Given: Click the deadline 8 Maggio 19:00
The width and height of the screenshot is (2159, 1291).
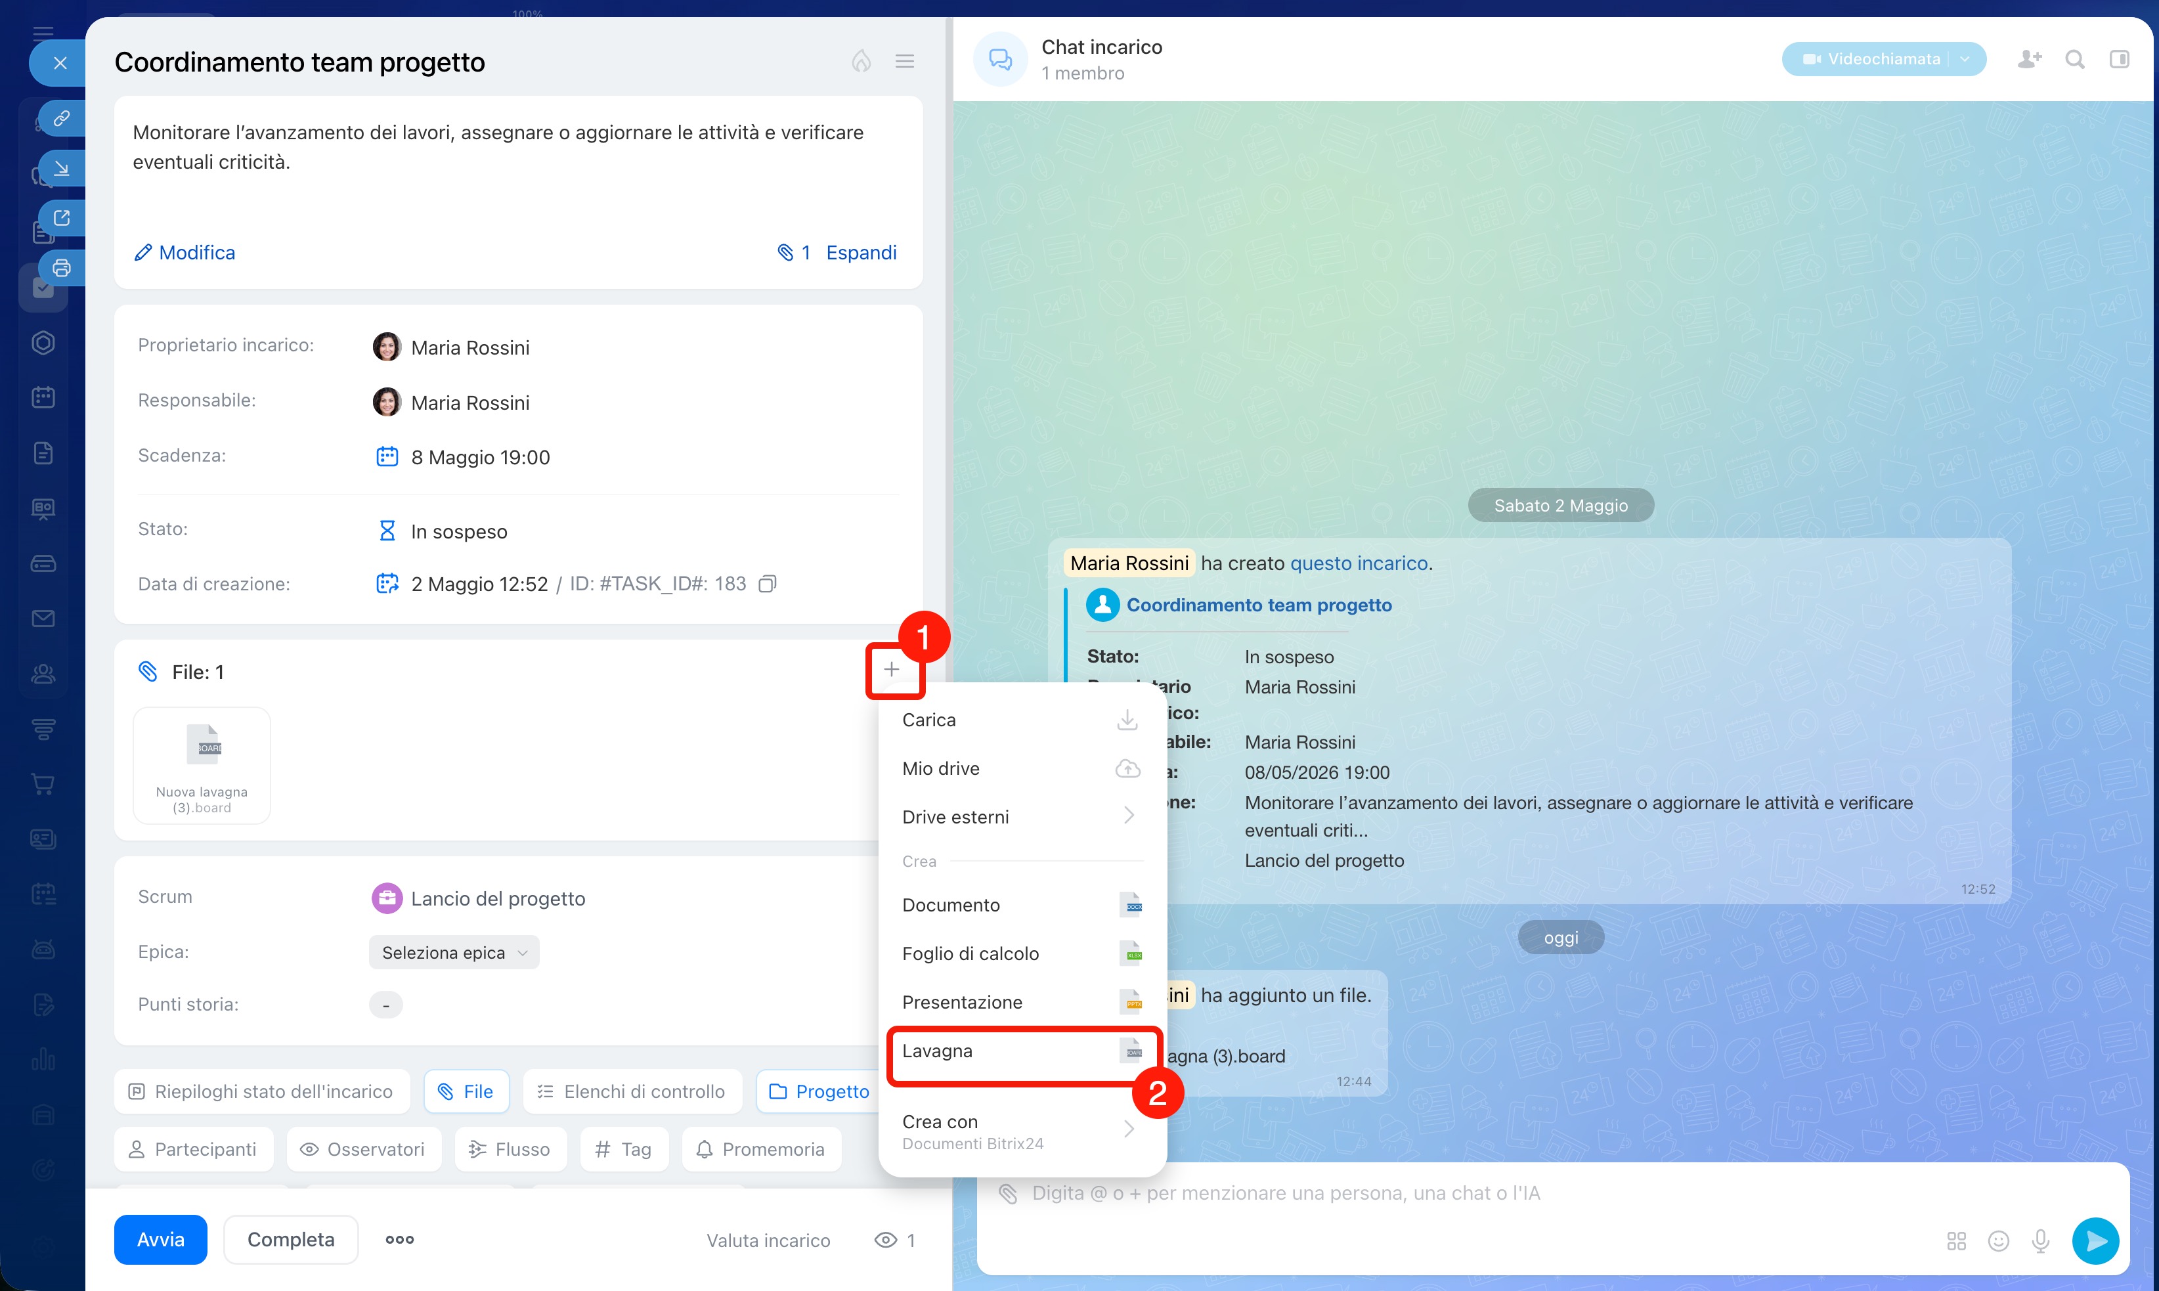Looking at the screenshot, I should point(480,458).
